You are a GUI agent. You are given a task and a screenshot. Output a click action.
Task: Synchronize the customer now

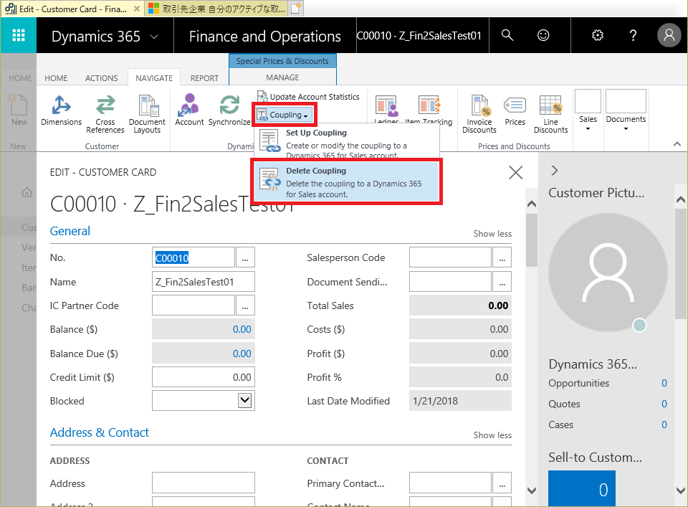pos(229,110)
